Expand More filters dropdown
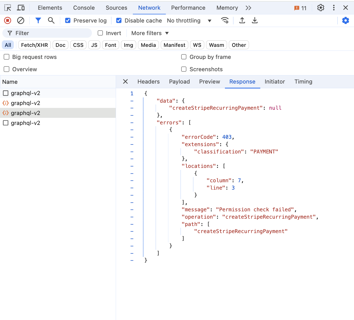The image size is (354, 320). click(150, 33)
